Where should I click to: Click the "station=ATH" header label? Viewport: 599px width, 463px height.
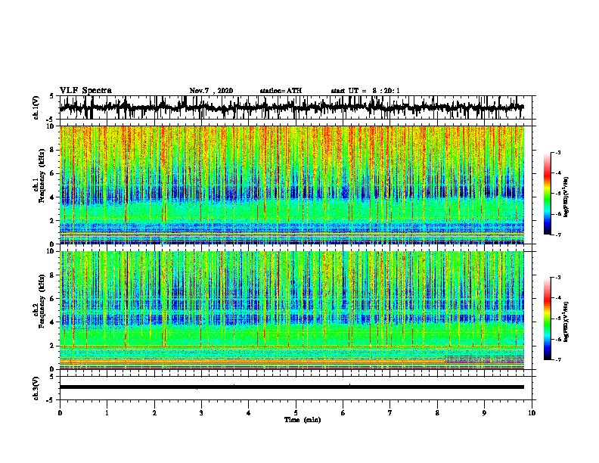click(281, 91)
